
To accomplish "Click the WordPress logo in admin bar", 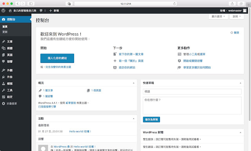I will [4, 11].
